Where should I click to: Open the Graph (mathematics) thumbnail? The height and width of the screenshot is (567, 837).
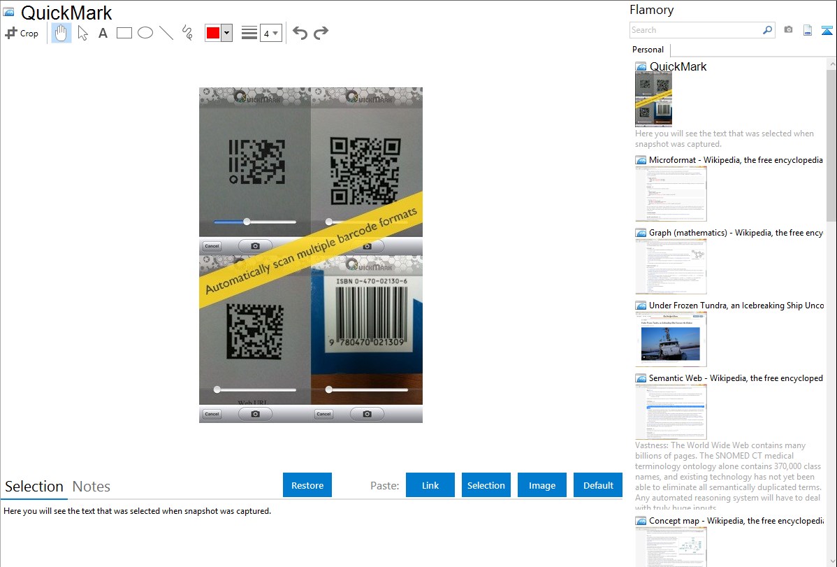click(671, 266)
